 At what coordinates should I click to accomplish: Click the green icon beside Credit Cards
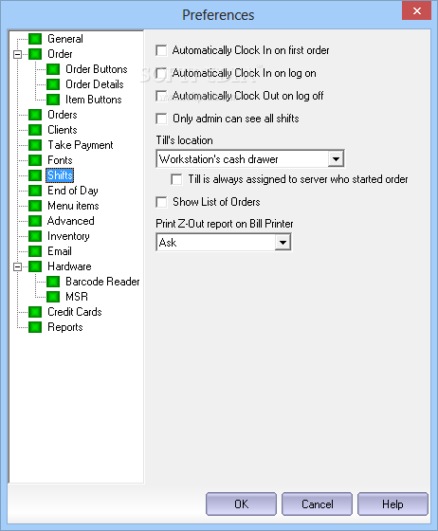[x=35, y=312]
